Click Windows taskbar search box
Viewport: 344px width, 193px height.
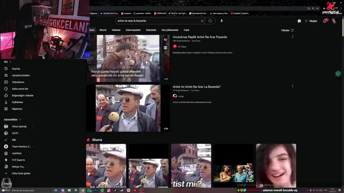30,190
